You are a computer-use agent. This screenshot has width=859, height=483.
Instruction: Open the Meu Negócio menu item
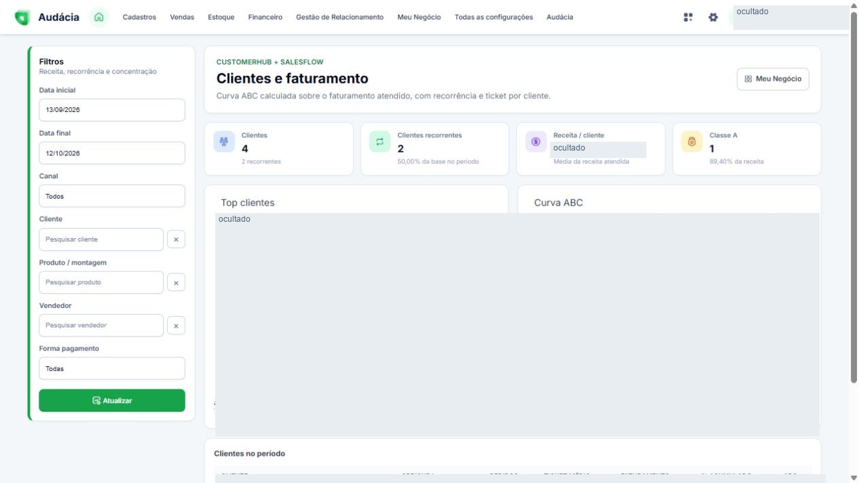[x=419, y=17]
